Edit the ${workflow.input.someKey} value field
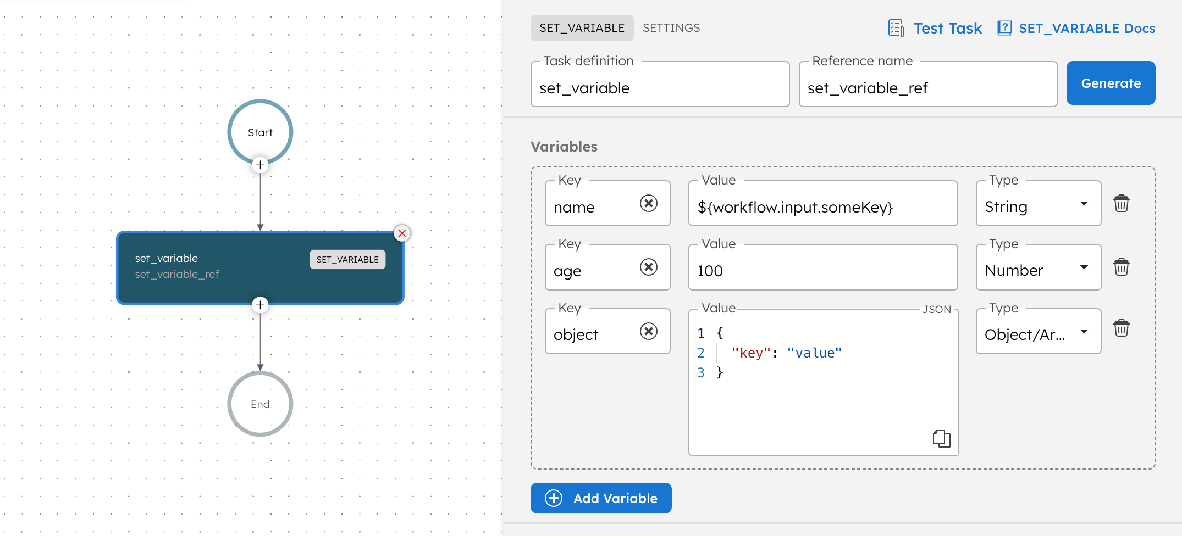Image resolution: width=1182 pixels, height=536 pixels. point(823,204)
